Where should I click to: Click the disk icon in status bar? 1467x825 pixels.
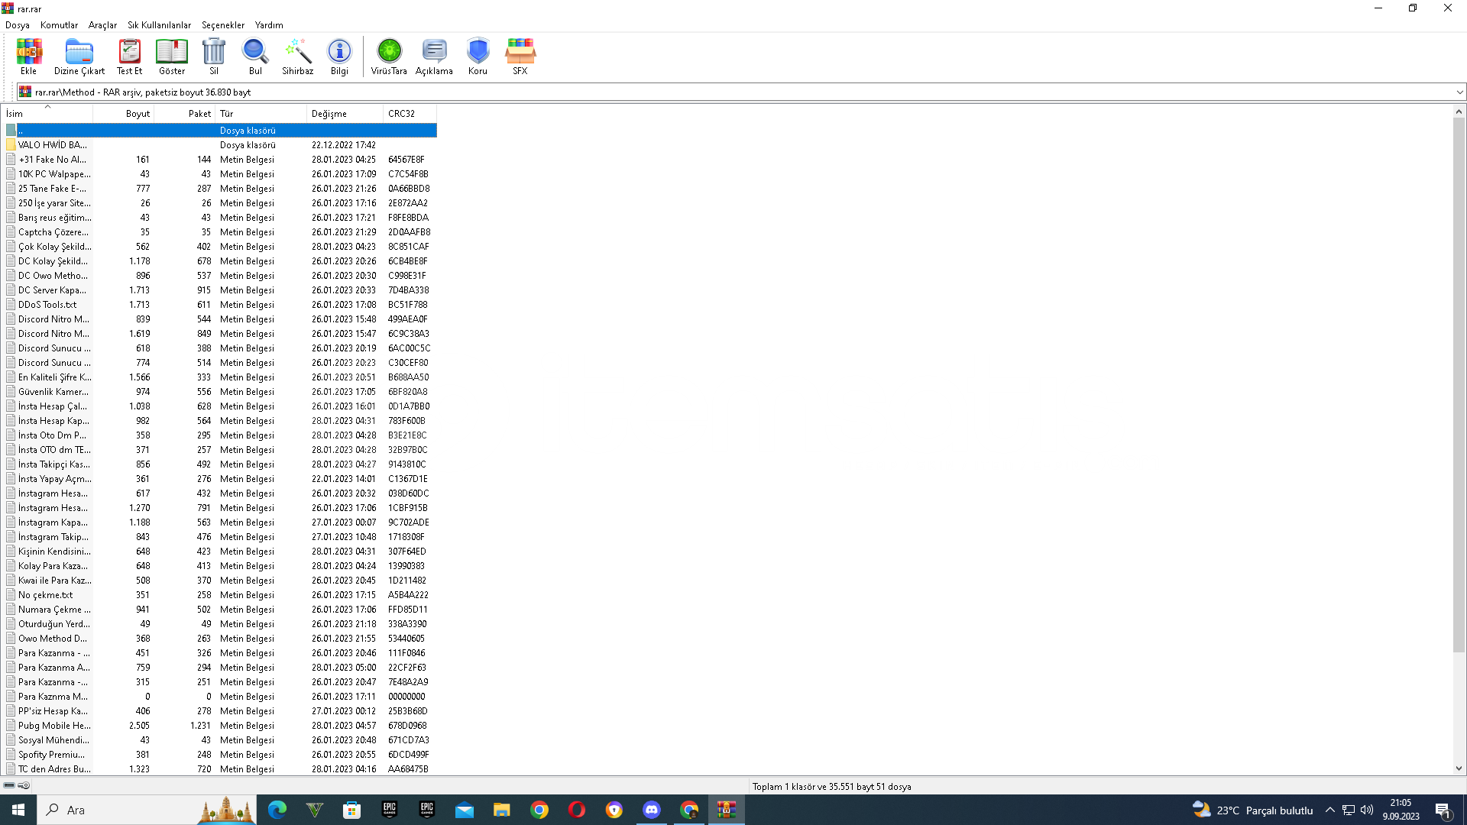[x=9, y=785]
